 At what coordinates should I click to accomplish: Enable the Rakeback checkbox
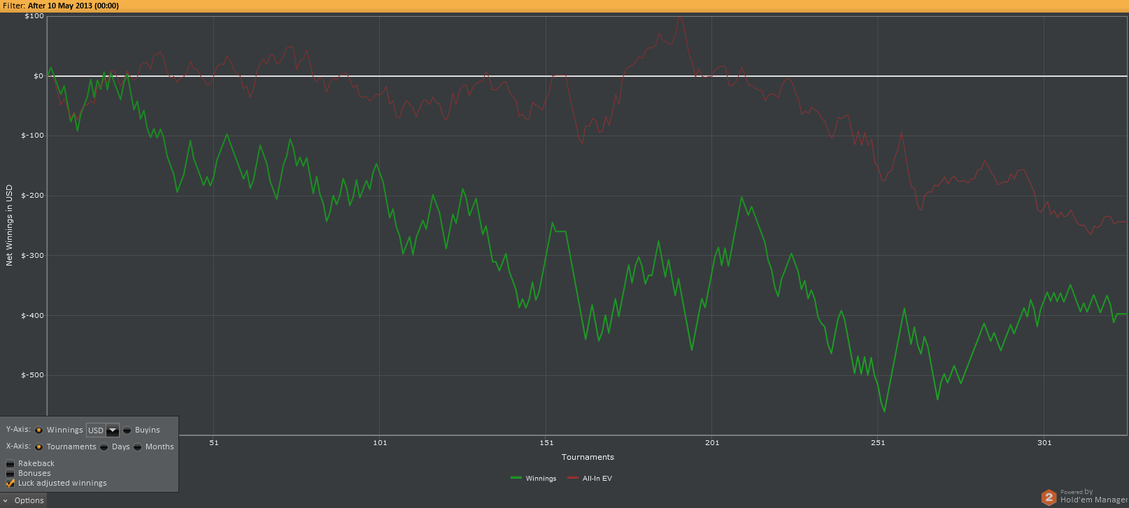(x=10, y=464)
